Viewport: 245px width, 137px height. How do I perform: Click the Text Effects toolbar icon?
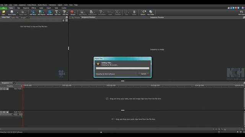pyautogui.click(x=101, y=13)
